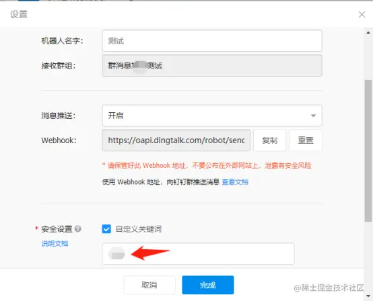Click the blue 完成 button

click(208, 285)
